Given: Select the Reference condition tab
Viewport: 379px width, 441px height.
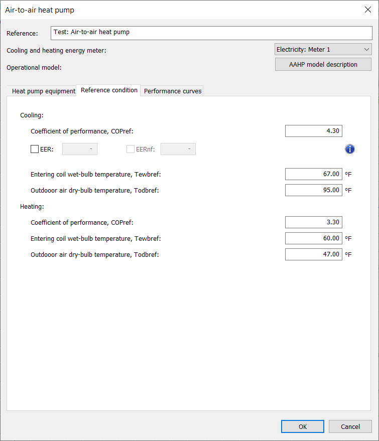Looking at the screenshot, I should click(x=108, y=90).
